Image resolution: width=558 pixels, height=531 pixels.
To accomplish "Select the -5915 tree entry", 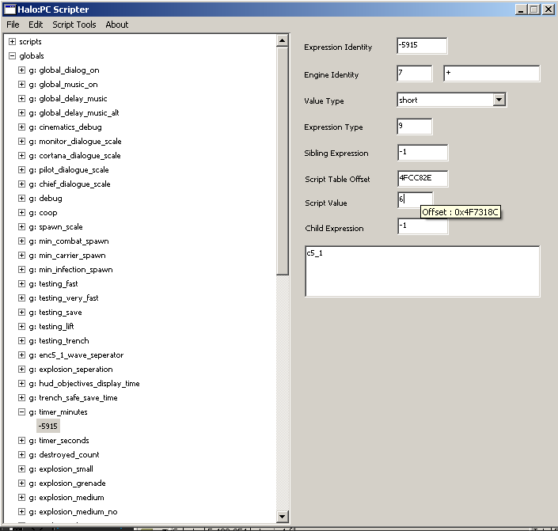I will 48,427.
